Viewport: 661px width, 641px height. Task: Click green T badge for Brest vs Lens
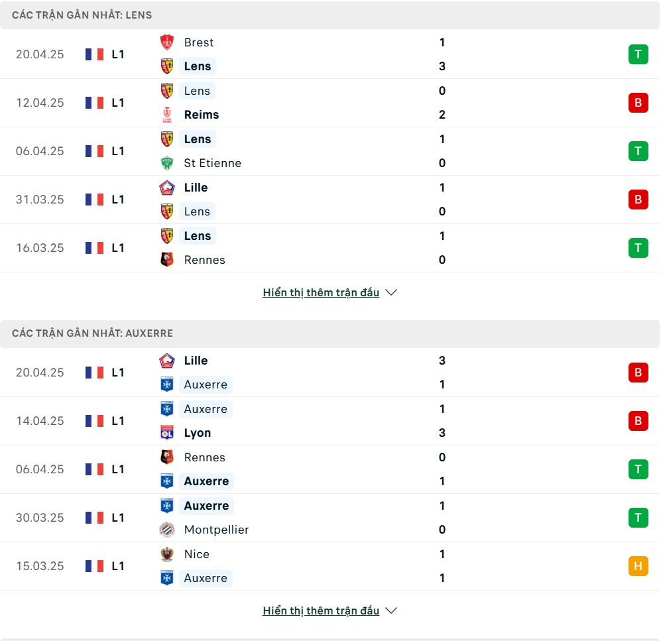(638, 54)
